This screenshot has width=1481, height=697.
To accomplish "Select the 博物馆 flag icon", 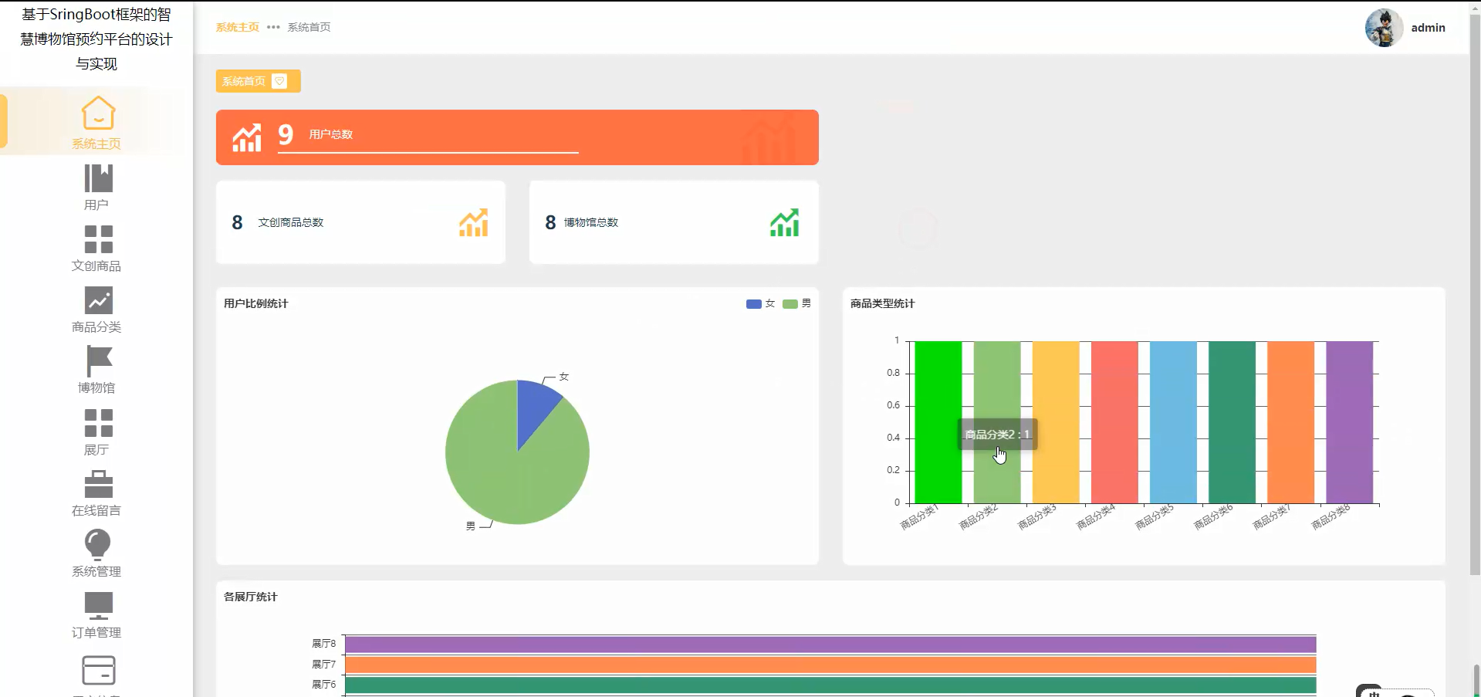I will point(98,361).
